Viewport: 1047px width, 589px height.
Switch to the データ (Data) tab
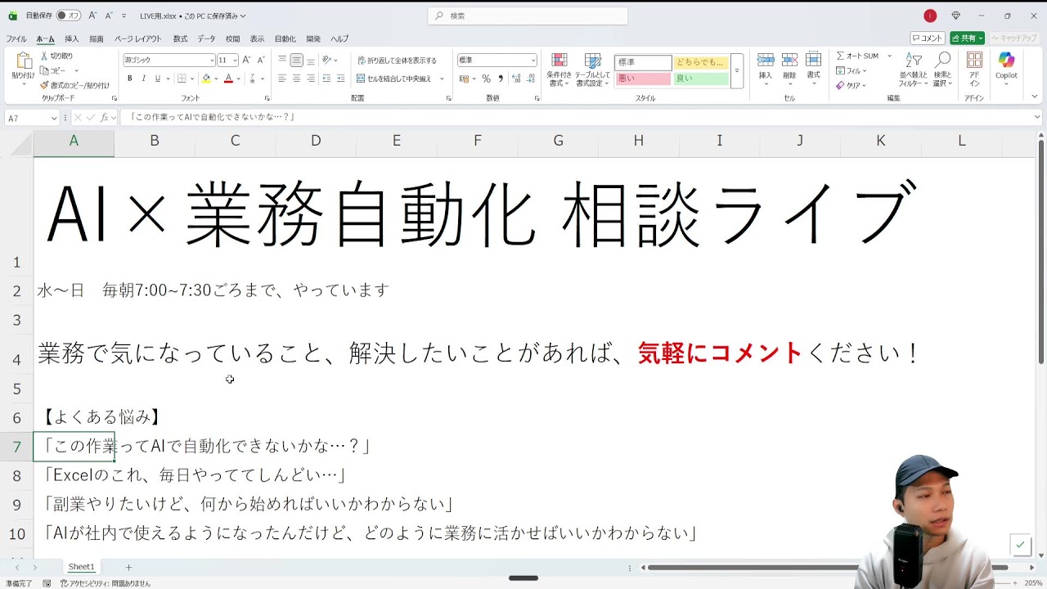pyautogui.click(x=206, y=38)
